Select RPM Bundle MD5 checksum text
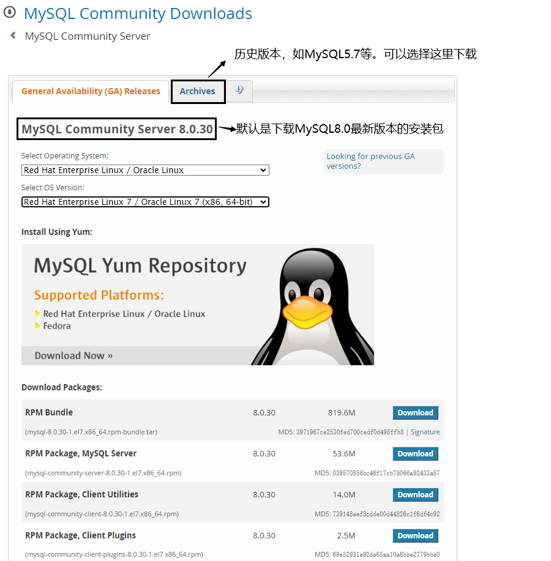551x561 pixels. (341, 432)
